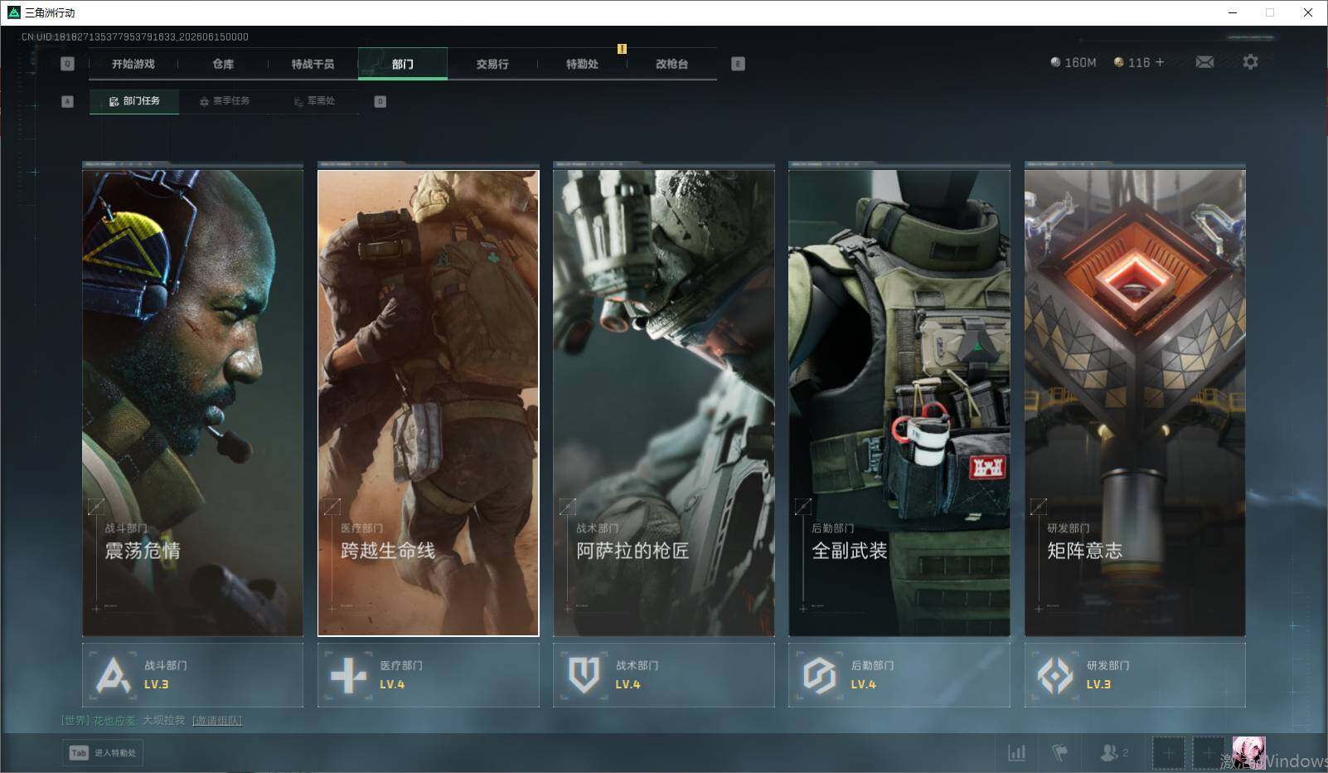Open the statistics bar chart icon
Viewport: 1328px width, 773px height.
point(1016,753)
